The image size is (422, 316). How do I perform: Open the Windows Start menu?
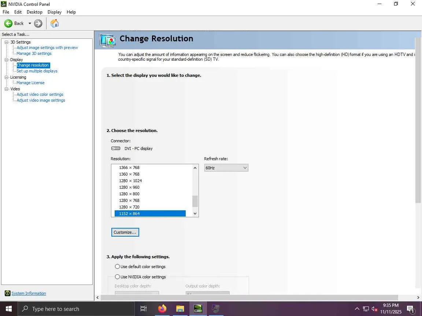pos(9,309)
